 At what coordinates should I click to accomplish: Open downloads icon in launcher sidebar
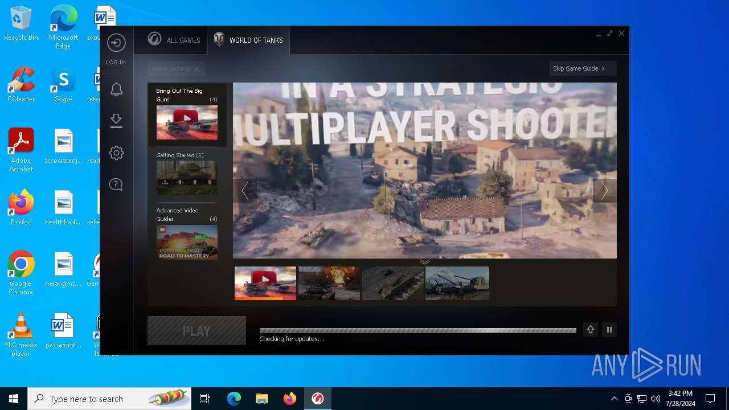[x=116, y=121]
